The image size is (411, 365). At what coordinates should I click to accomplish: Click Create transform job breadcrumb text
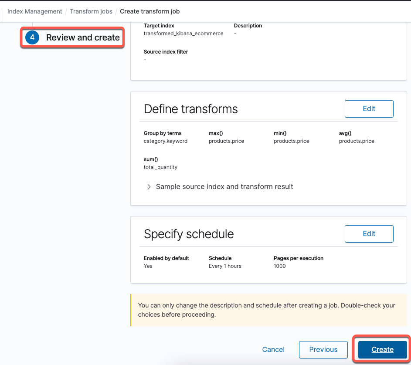point(149,11)
